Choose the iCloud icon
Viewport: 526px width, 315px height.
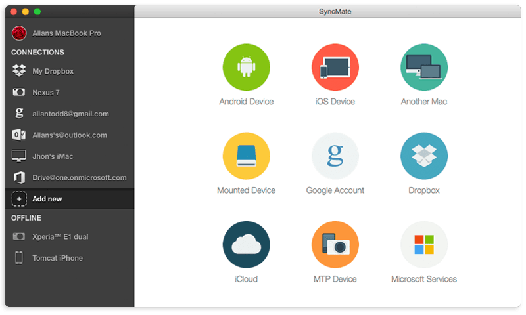(246, 244)
